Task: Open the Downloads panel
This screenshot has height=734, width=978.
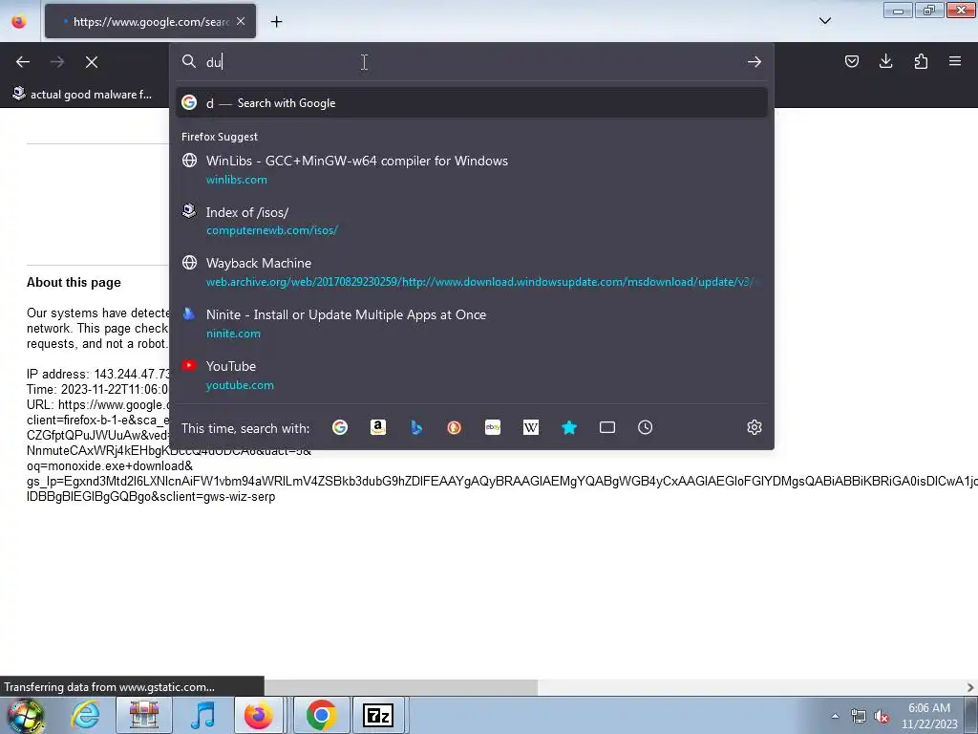Action: pos(885,61)
